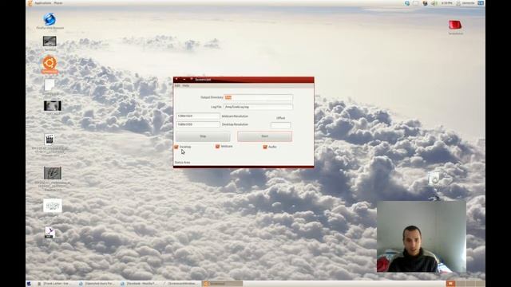
Task: Click the clock in the top panel
Action: pos(447,3)
